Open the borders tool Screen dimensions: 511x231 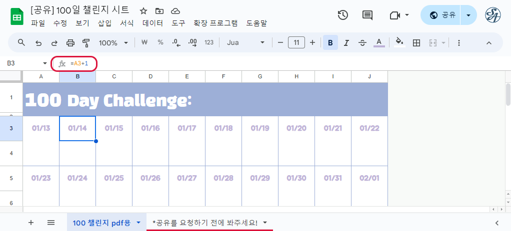[x=416, y=43]
